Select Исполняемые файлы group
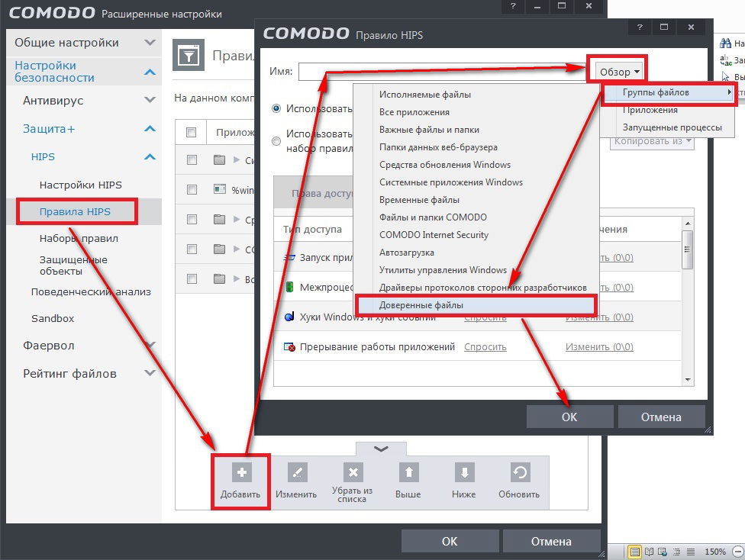 (424, 95)
